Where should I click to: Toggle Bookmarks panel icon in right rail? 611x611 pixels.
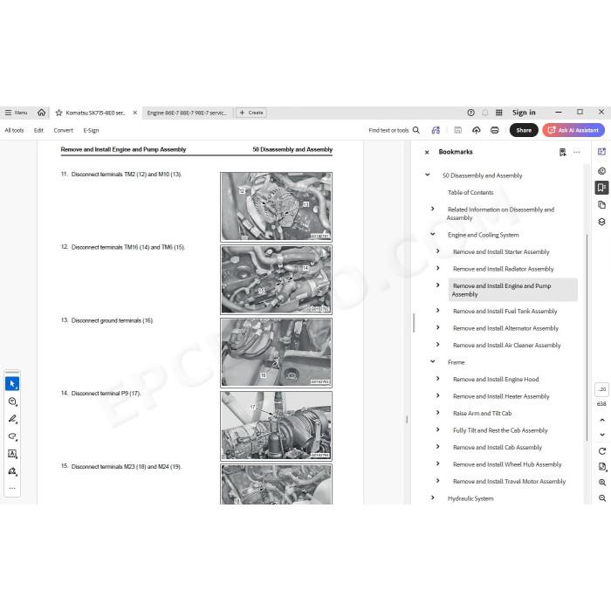601,188
